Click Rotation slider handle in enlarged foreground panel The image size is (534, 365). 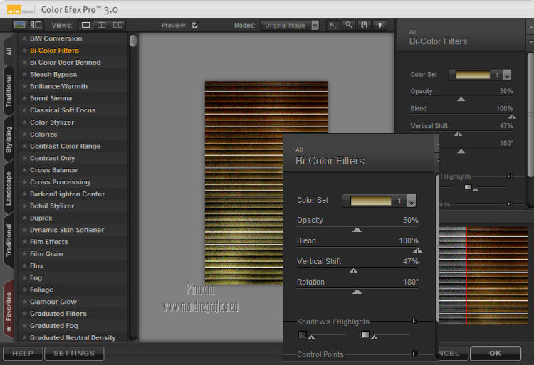coord(357,291)
